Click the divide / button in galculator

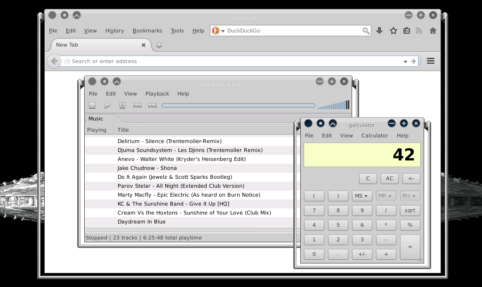click(x=386, y=210)
